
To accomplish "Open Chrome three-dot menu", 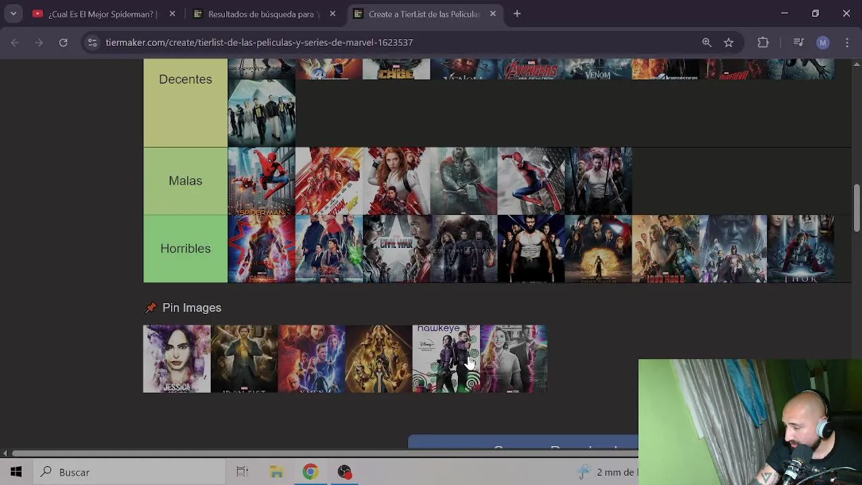I will [x=847, y=42].
